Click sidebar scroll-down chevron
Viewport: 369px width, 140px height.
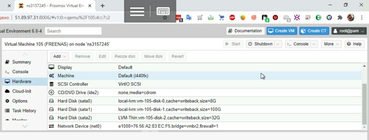25,127
